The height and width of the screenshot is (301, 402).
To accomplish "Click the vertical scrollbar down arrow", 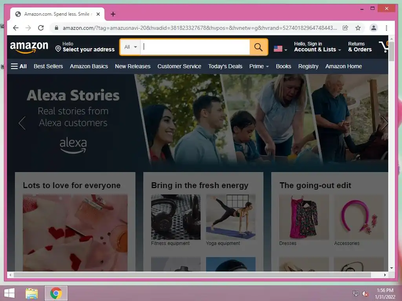I will tap(391, 268).
